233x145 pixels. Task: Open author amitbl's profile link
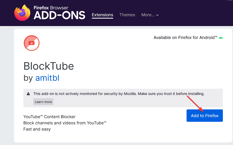pos(47,78)
